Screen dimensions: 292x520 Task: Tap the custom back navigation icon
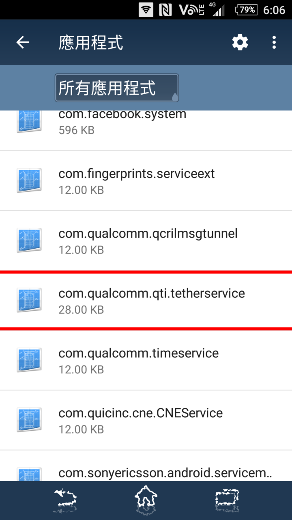coord(65,500)
